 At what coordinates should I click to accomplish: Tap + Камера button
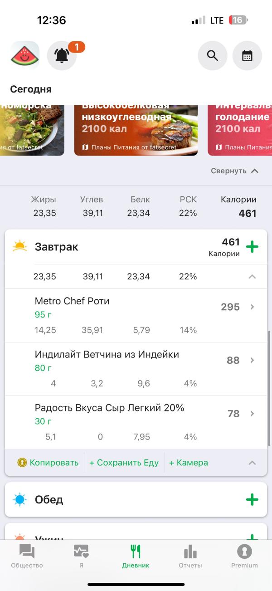[x=188, y=463]
